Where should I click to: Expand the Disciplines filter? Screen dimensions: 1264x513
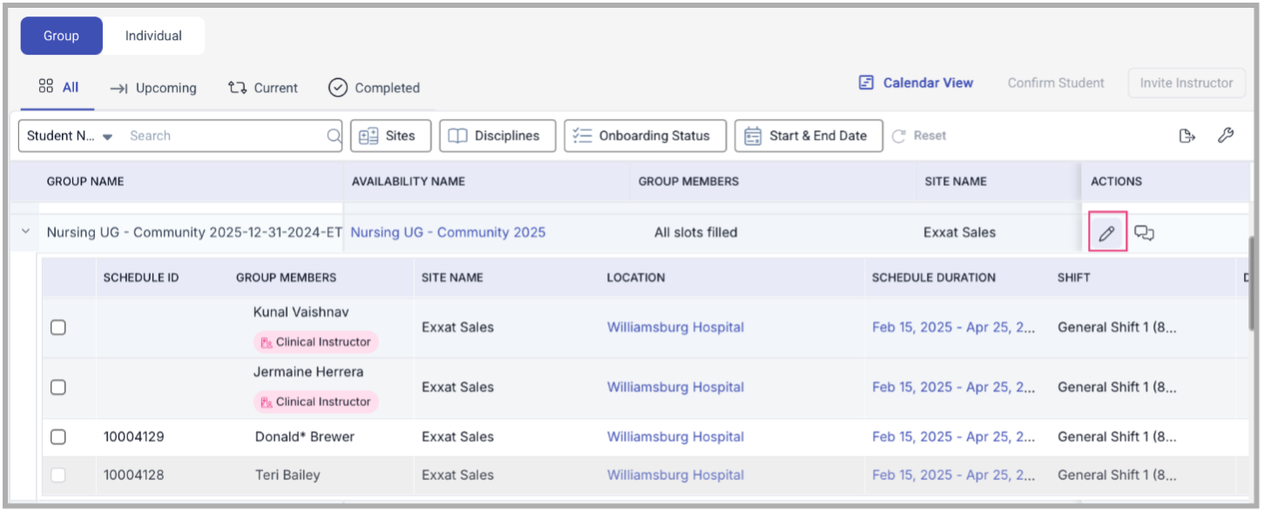[x=497, y=136]
